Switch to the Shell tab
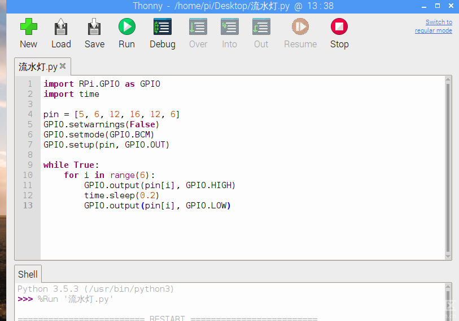The image size is (459, 321). (28, 274)
